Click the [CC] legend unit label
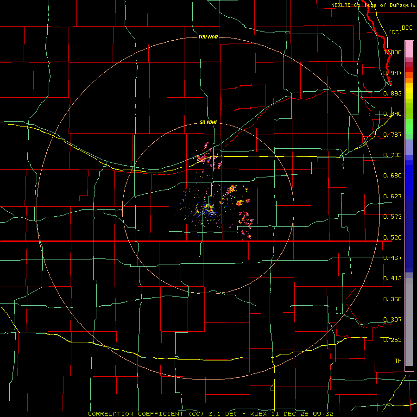 click(395, 32)
